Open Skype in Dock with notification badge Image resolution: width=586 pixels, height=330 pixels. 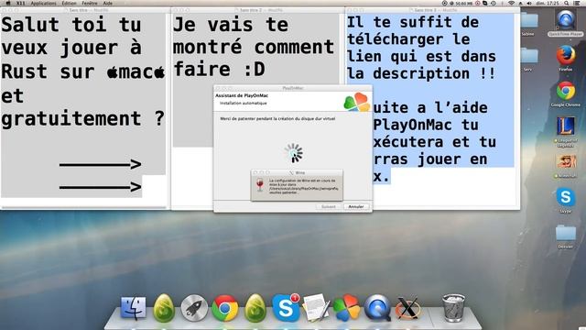(x=286, y=308)
